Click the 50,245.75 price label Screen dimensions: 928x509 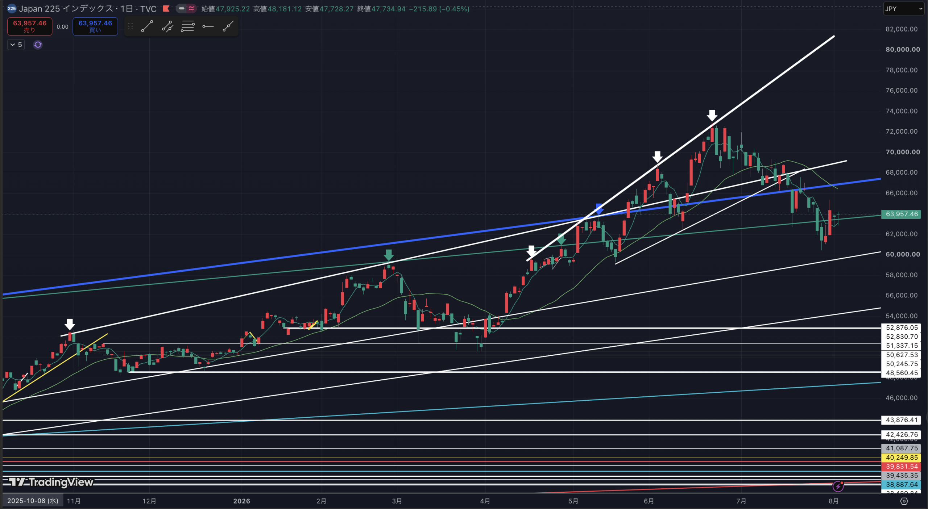pyautogui.click(x=902, y=364)
